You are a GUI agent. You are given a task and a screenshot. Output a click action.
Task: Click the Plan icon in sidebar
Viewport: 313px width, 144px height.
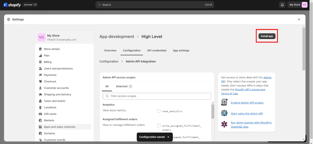coord(40,56)
